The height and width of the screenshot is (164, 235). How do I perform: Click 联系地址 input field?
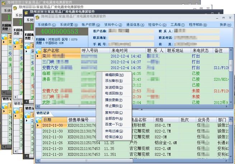click(x=131, y=38)
